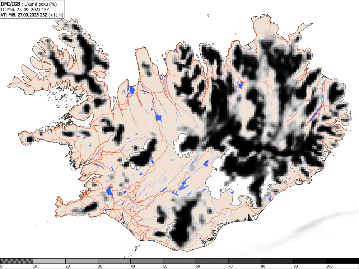Image resolution: width=359 pixels, height=269 pixels.
Task: Click the 'IT: Mið. 27. 09. 2023 12Z' line
Action: point(25,10)
